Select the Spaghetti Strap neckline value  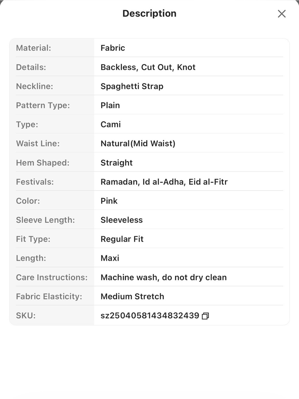click(132, 86)
